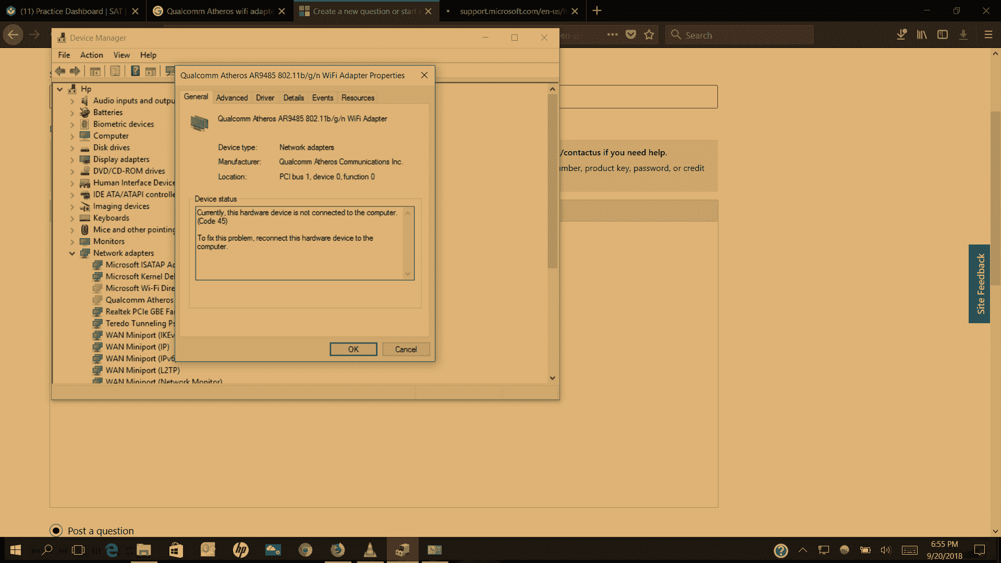Switch to the Driver tab in Properties
The width and height of the screenshot is (1001, 563).
265,97
